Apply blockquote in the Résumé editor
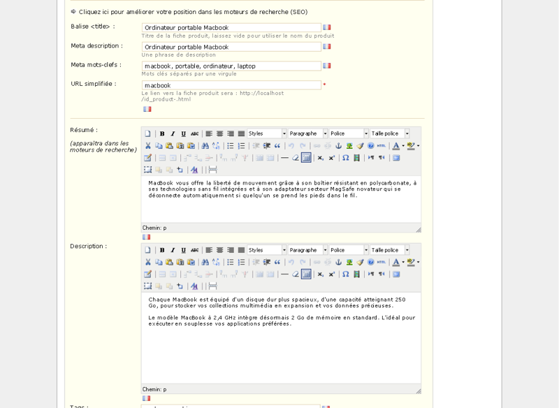The image size is (559, 408). pyautogui.click(x=277, y=146)
